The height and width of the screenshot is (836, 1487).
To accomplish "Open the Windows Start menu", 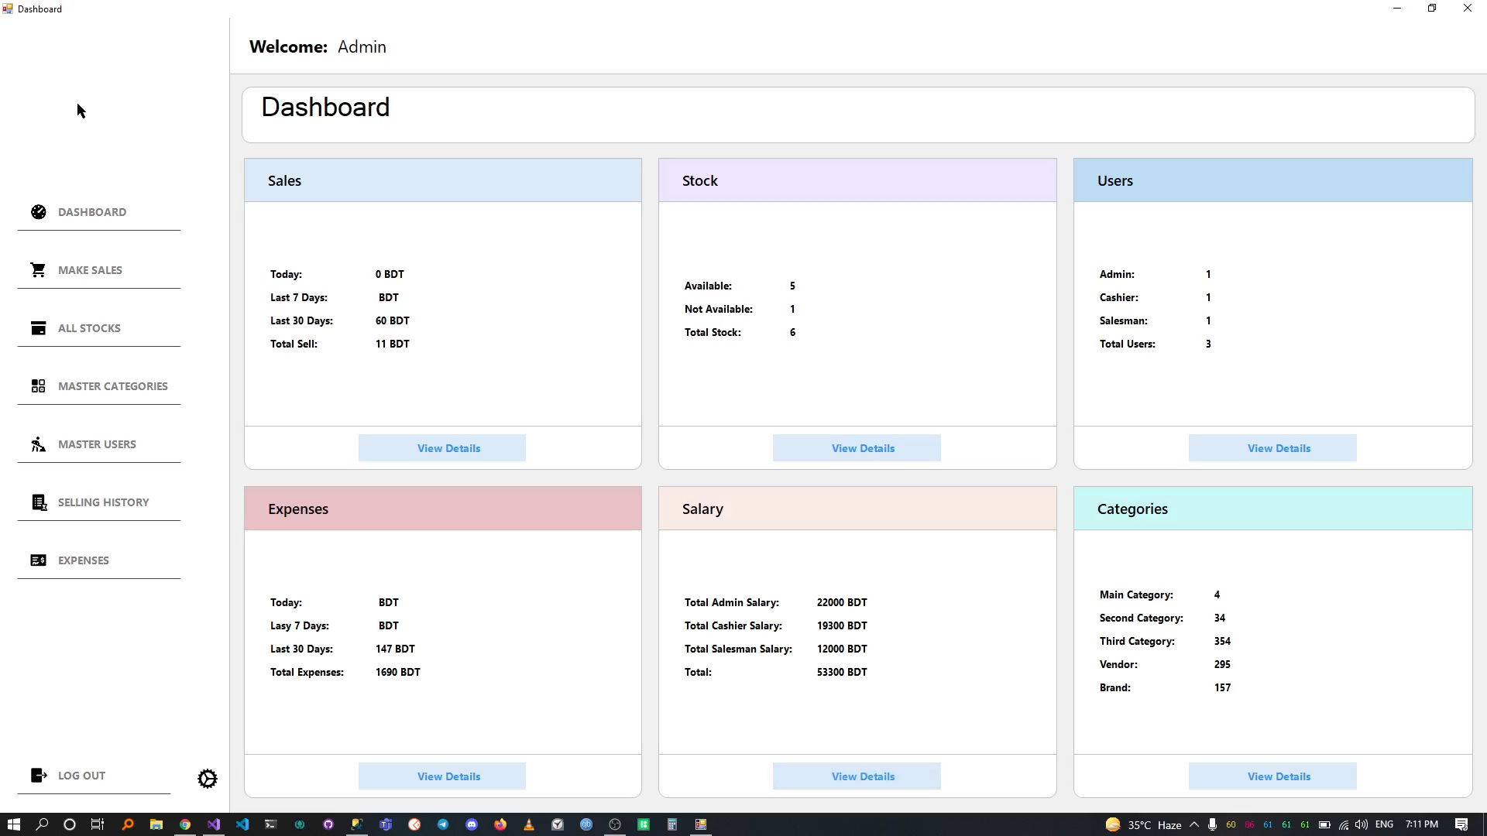I will pos(13,824).
